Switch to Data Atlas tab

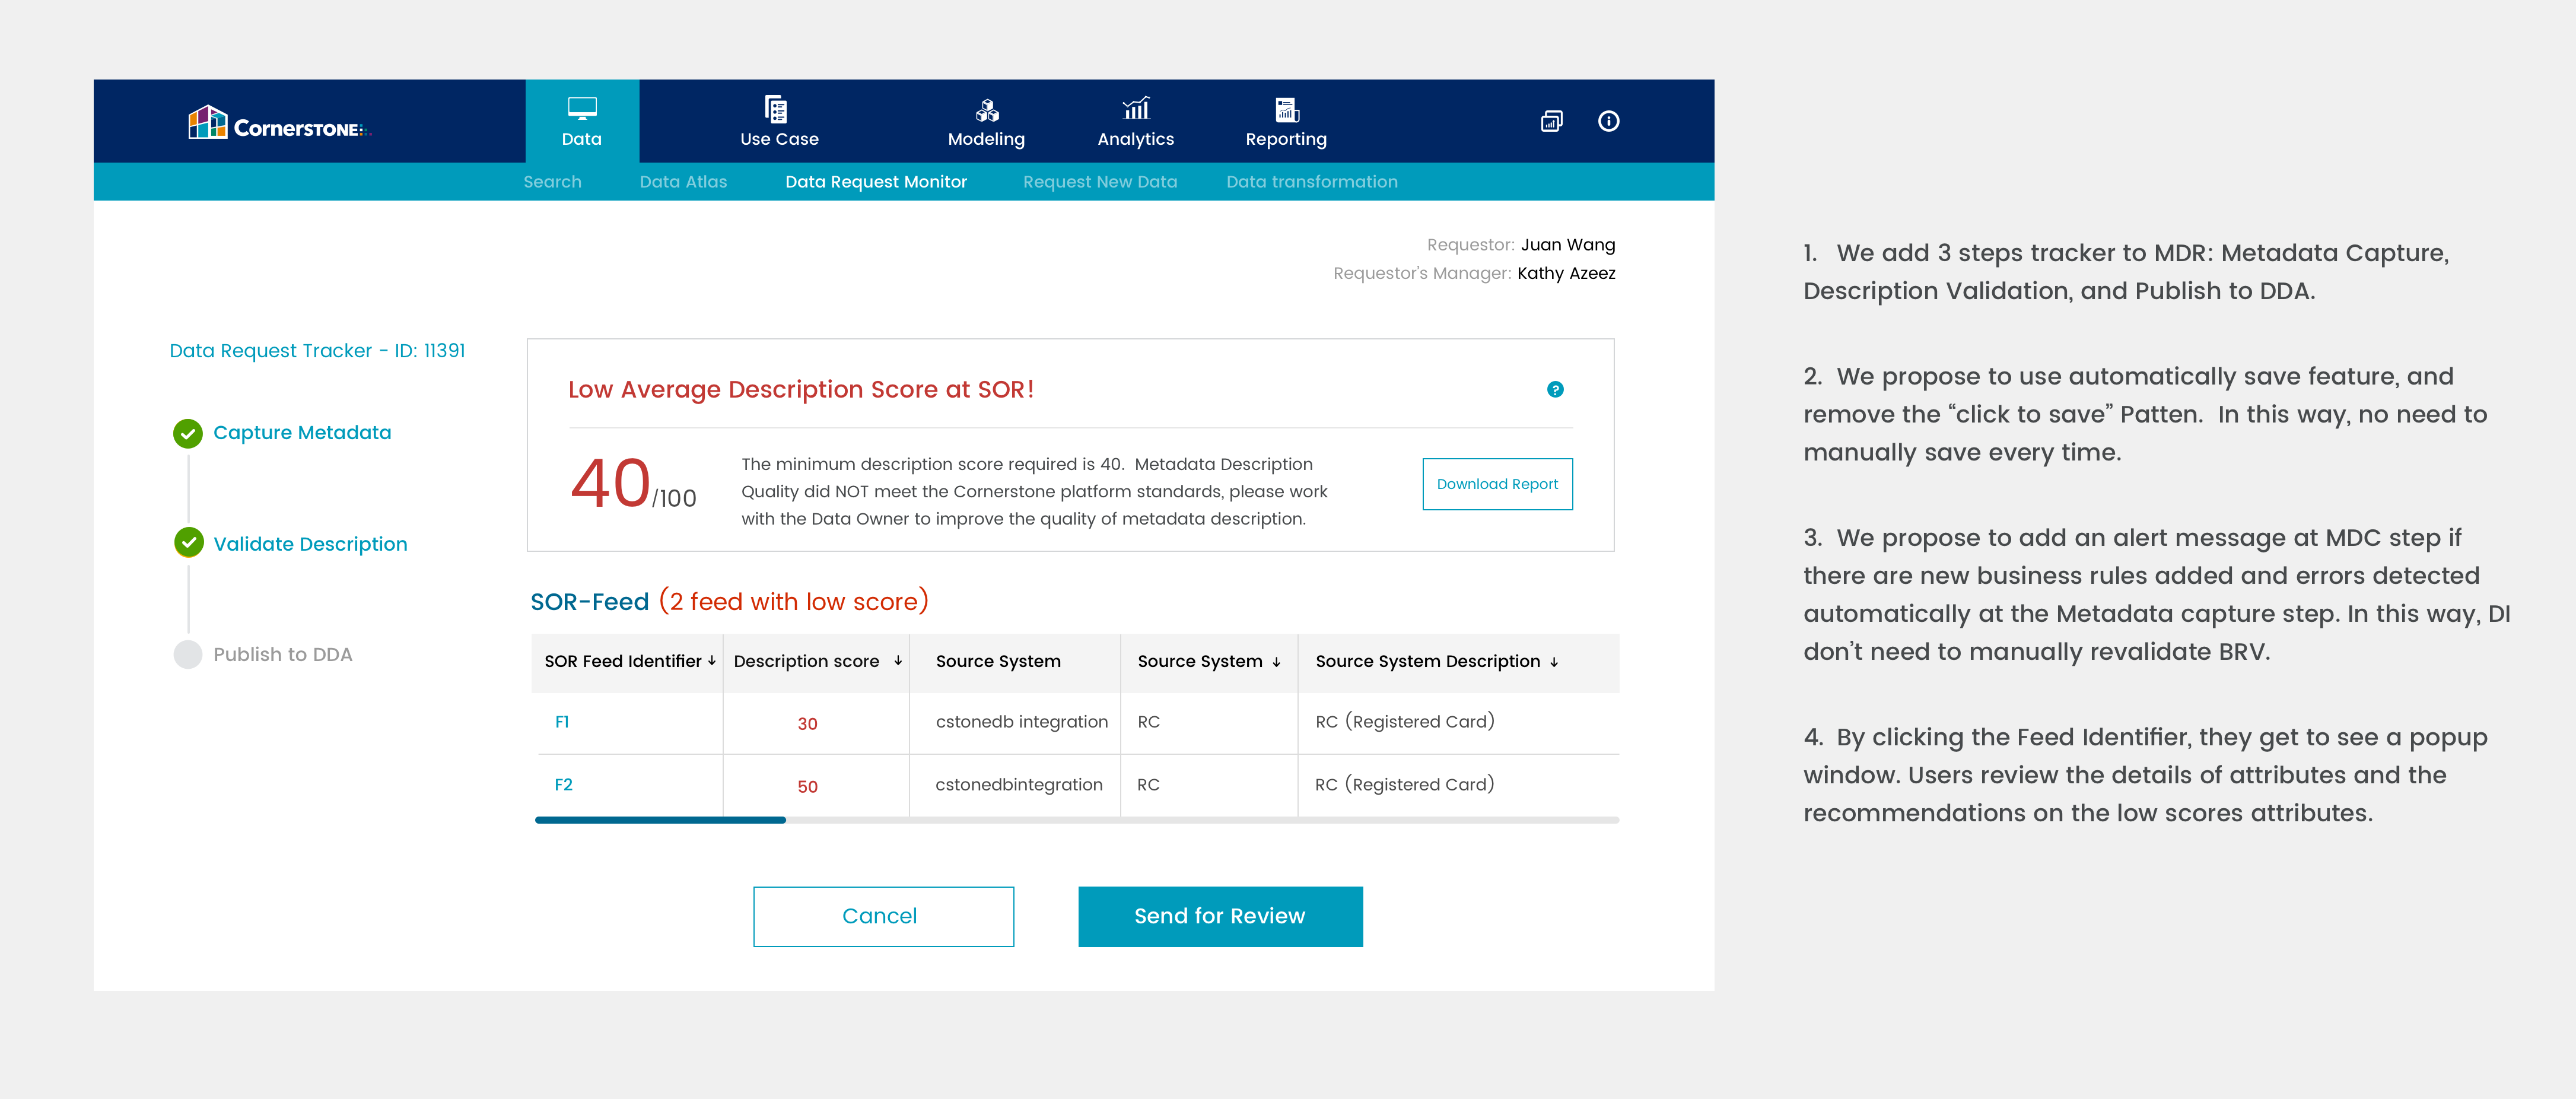(683, 182)
